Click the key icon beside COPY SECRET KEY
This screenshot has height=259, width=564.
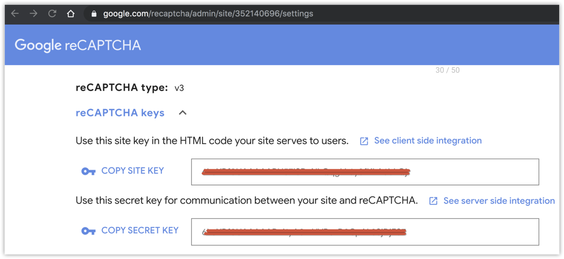pyautogui.click(x=88, y=231)
